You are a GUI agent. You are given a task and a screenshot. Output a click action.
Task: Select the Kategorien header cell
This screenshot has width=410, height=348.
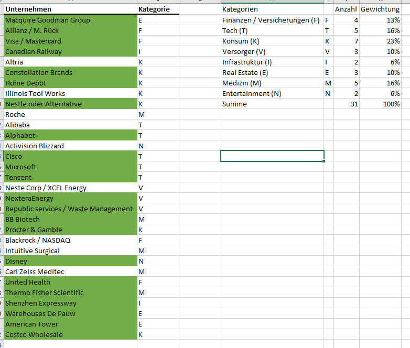coord(272,9)
